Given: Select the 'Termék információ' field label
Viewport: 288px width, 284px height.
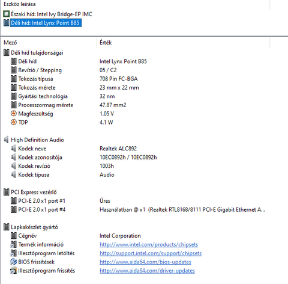Looking at the screenshot, I should 41,244.
